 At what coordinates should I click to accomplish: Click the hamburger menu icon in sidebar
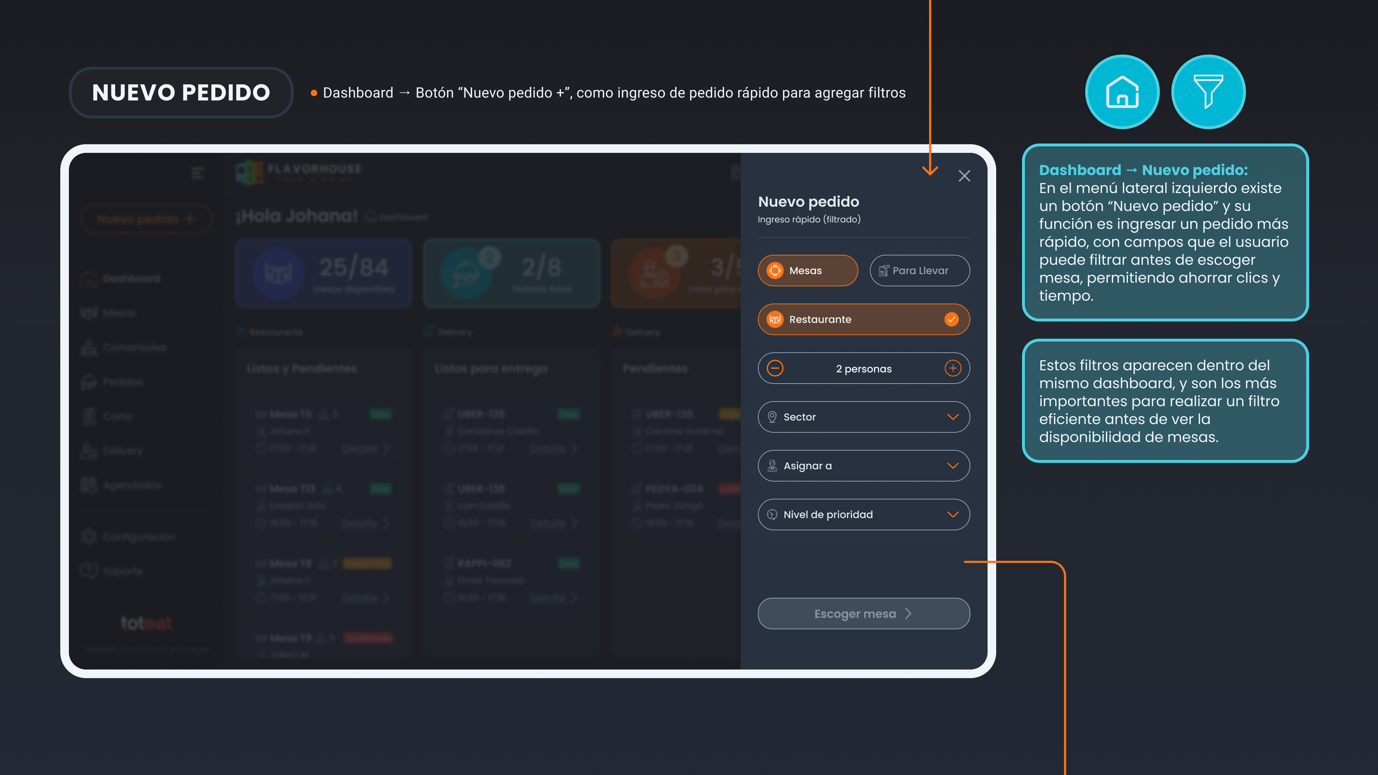tap(197, 173)
